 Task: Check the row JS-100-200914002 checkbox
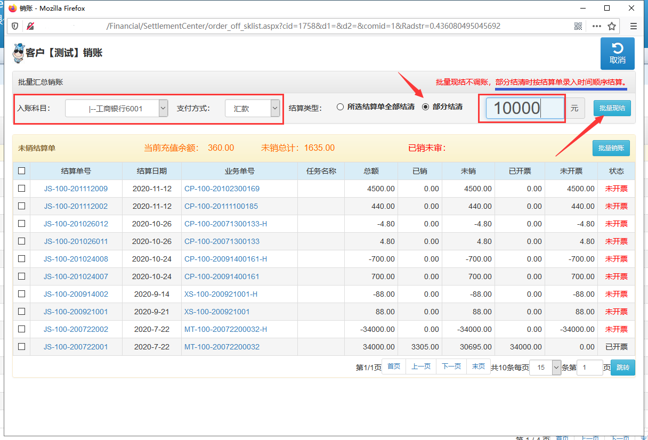click(x=21, y=294)
